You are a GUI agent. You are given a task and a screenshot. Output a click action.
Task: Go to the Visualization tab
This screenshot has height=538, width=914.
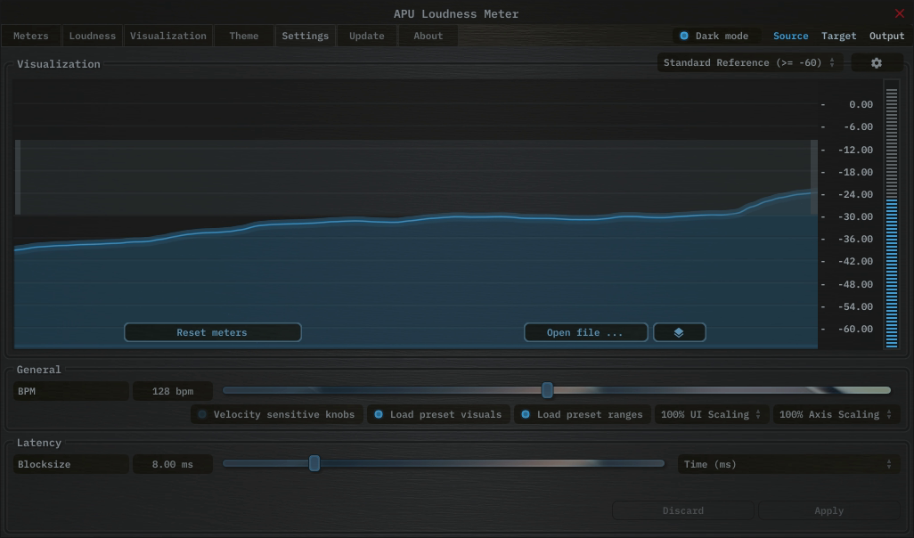click(x=167, y=37)
